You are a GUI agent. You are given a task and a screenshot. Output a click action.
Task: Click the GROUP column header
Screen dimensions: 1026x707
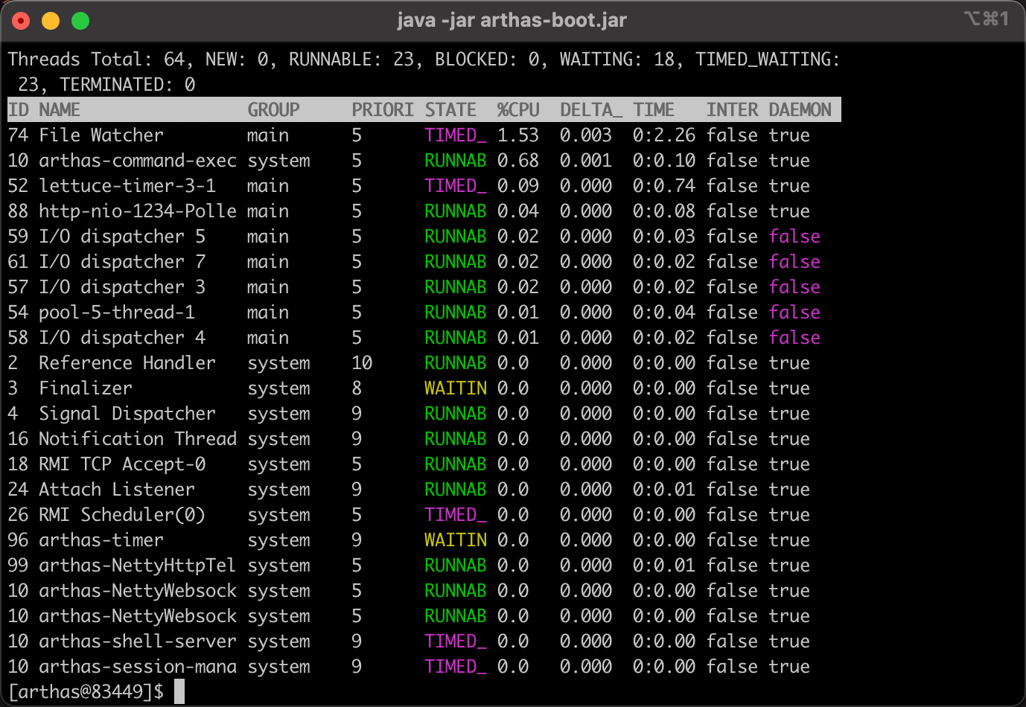(273, 110)
